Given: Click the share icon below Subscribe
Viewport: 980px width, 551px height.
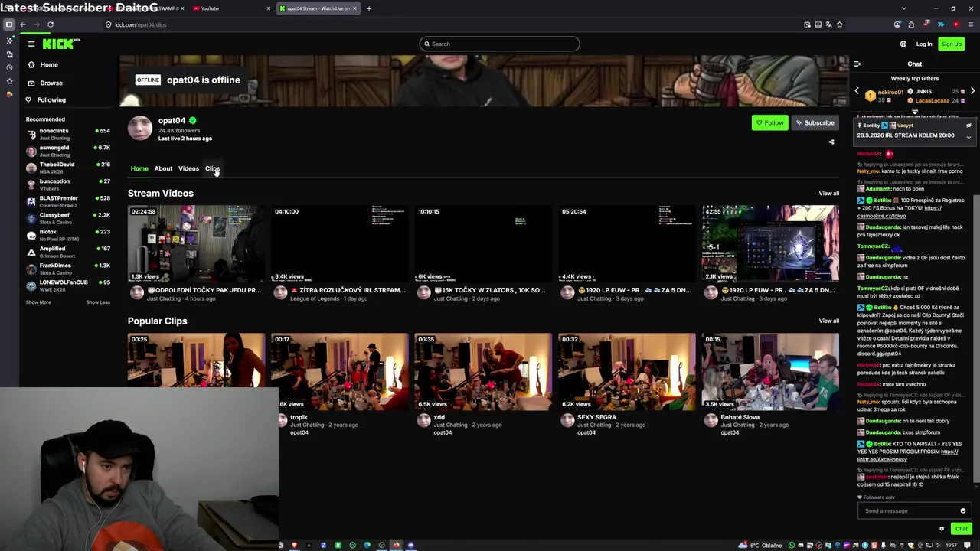Looking at the screenshot, I should (x=831, y=142).
